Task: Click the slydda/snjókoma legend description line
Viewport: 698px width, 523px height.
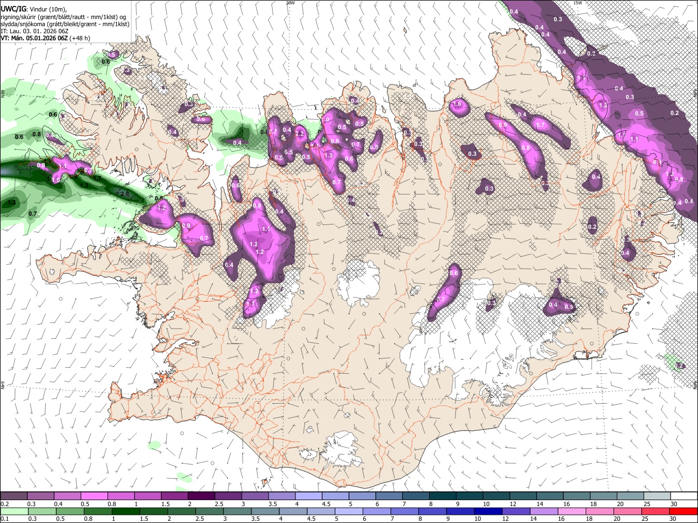Action: click(x=65, y=24)
